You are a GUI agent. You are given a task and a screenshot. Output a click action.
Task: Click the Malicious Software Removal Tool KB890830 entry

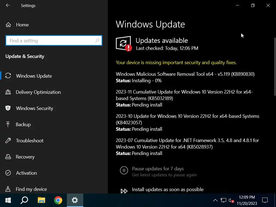pyautogui.click(x=185, y=74)
